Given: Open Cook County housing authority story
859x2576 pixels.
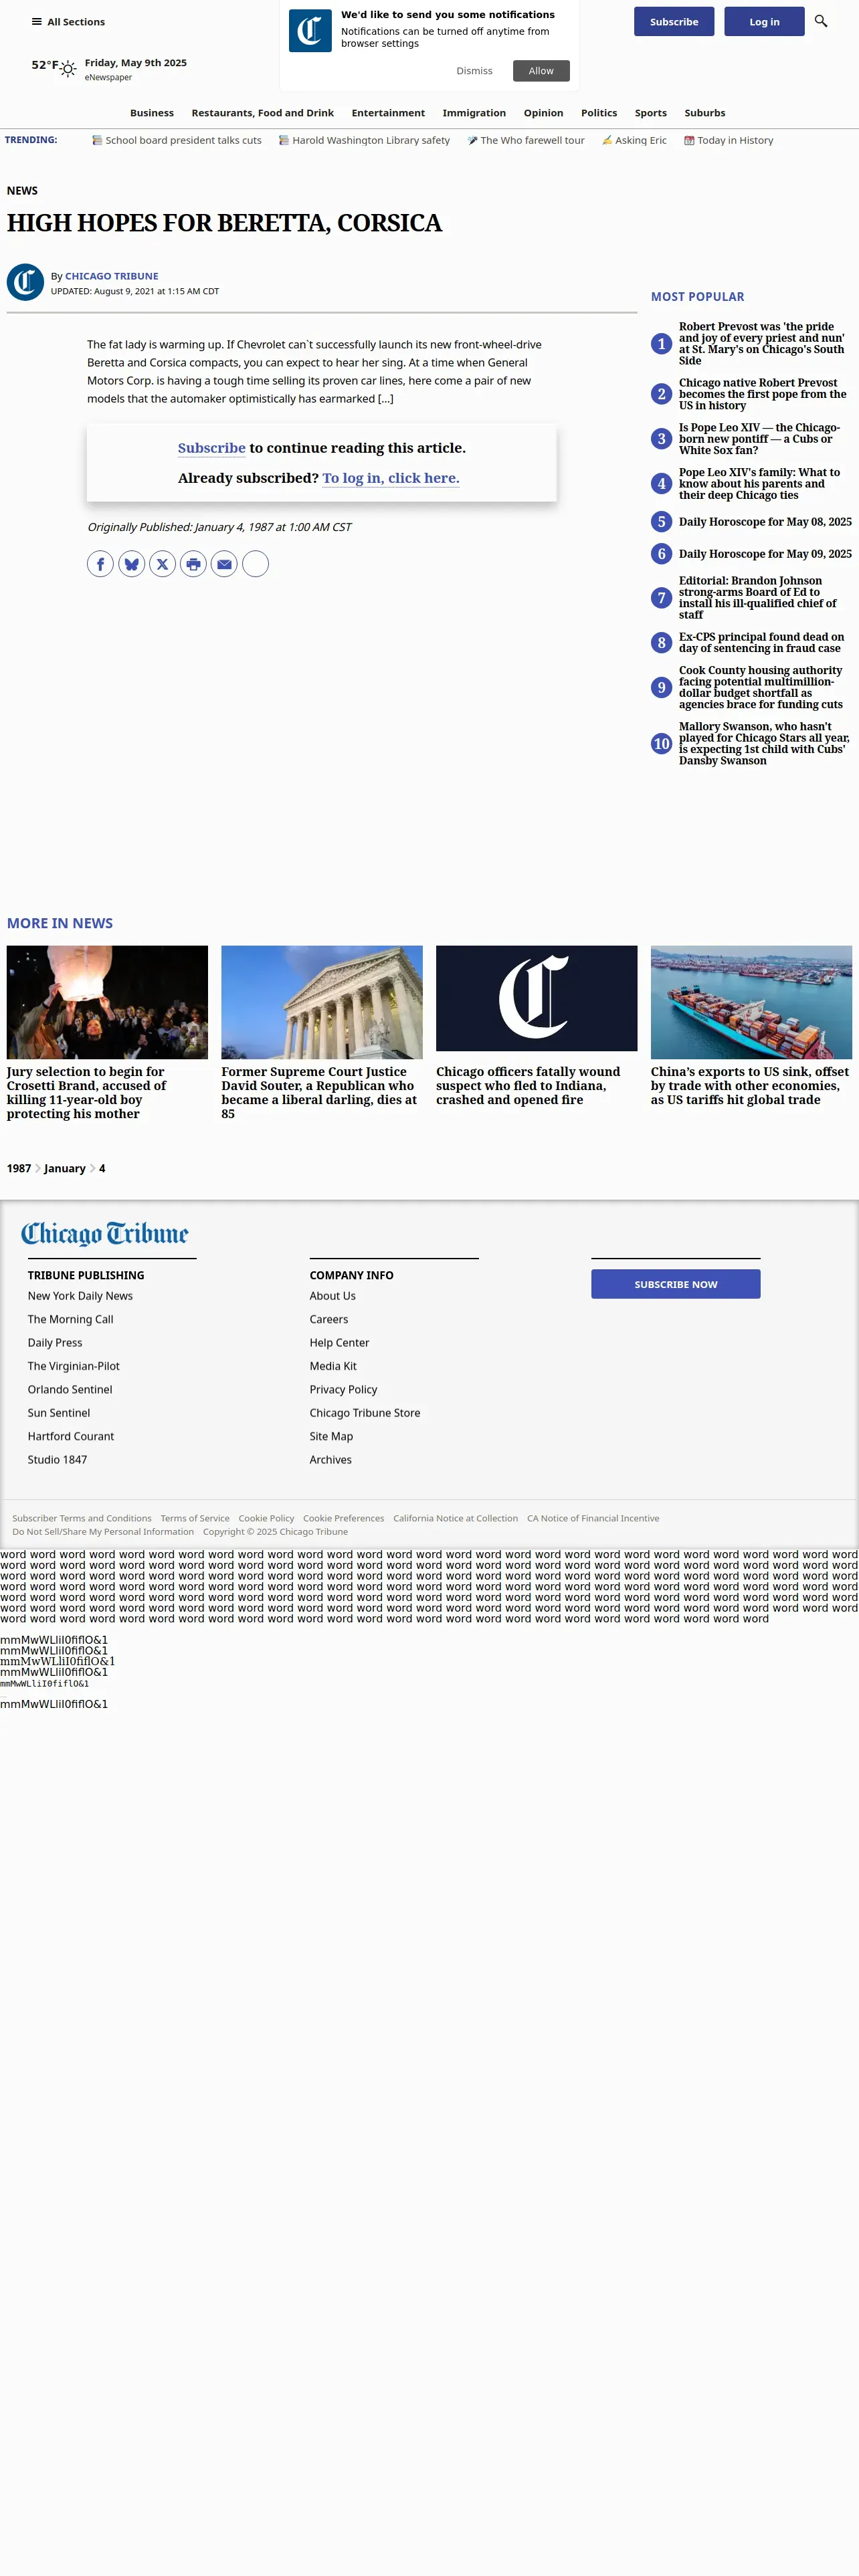Looking at the screenshot, I should [762, 687].
